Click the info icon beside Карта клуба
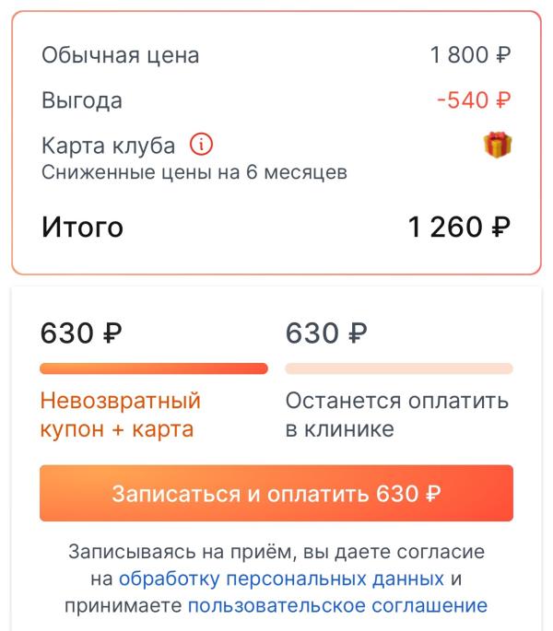The image size is (553, 631). (201, 146)
